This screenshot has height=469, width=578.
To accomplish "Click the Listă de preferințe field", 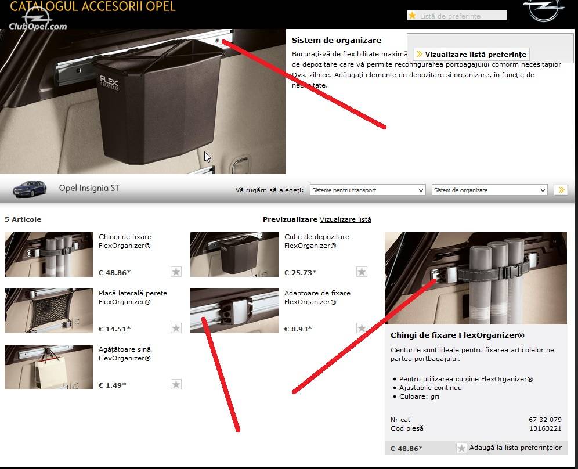I will (x=457, y=16).
